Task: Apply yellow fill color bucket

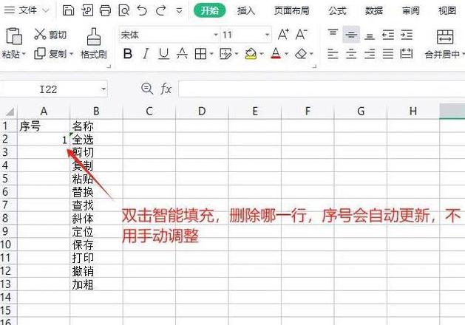Action: pyautogui.click(x=251, y=54)
